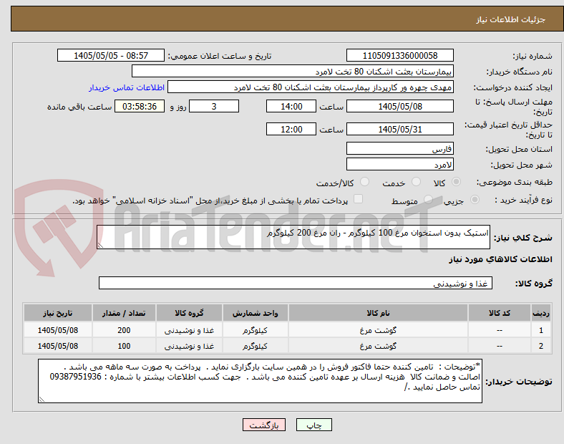Viewport: 564px width, 444px height.
Task: Click the remaining days field showing 3
Action: (214, 107)
